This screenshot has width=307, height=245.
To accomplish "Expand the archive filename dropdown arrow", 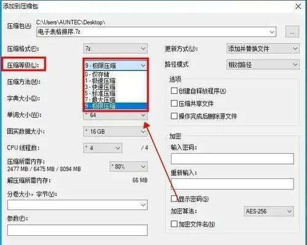I will tap(272, 32).
